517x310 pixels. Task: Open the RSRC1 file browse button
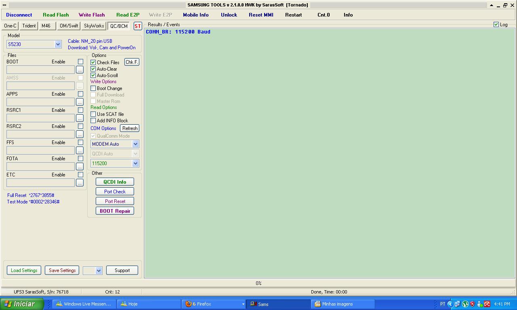pos(80,118)
